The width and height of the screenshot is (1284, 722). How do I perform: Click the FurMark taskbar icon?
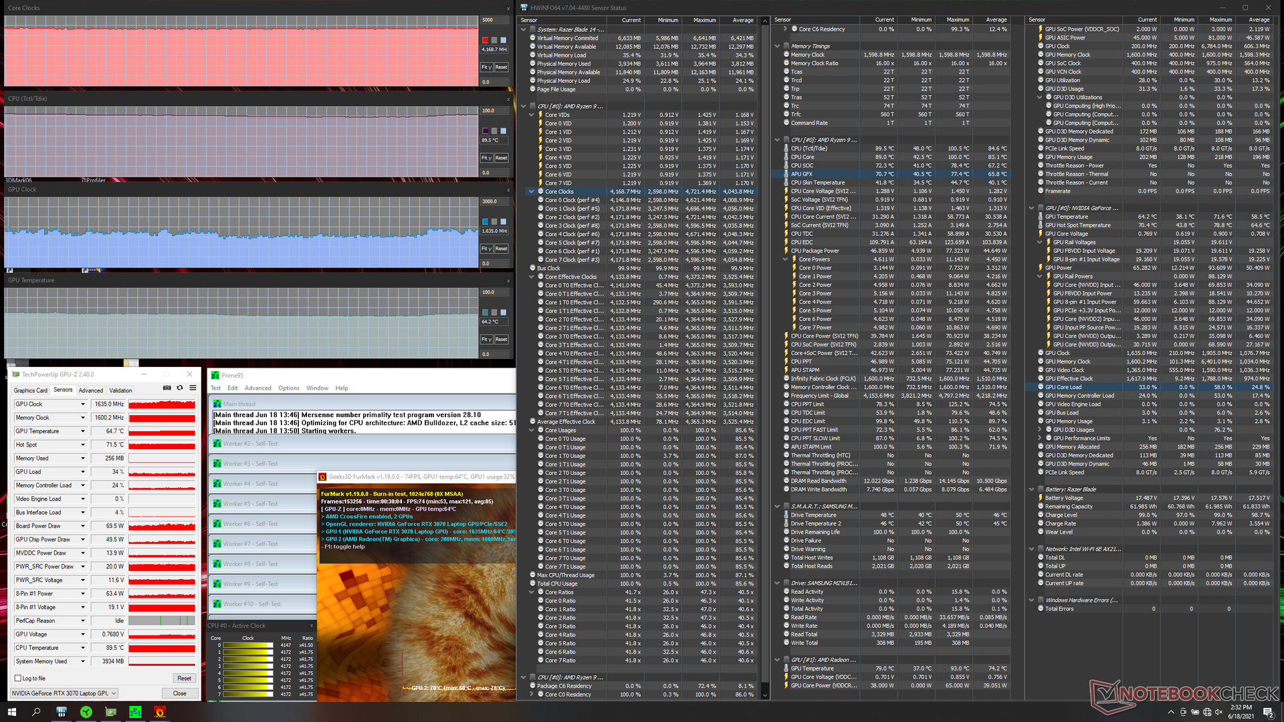pyautogui.click(x=160, y=712)
